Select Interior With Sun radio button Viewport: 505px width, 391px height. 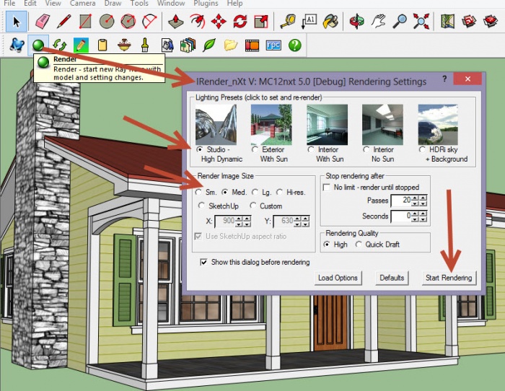click(x=311, y=149)
